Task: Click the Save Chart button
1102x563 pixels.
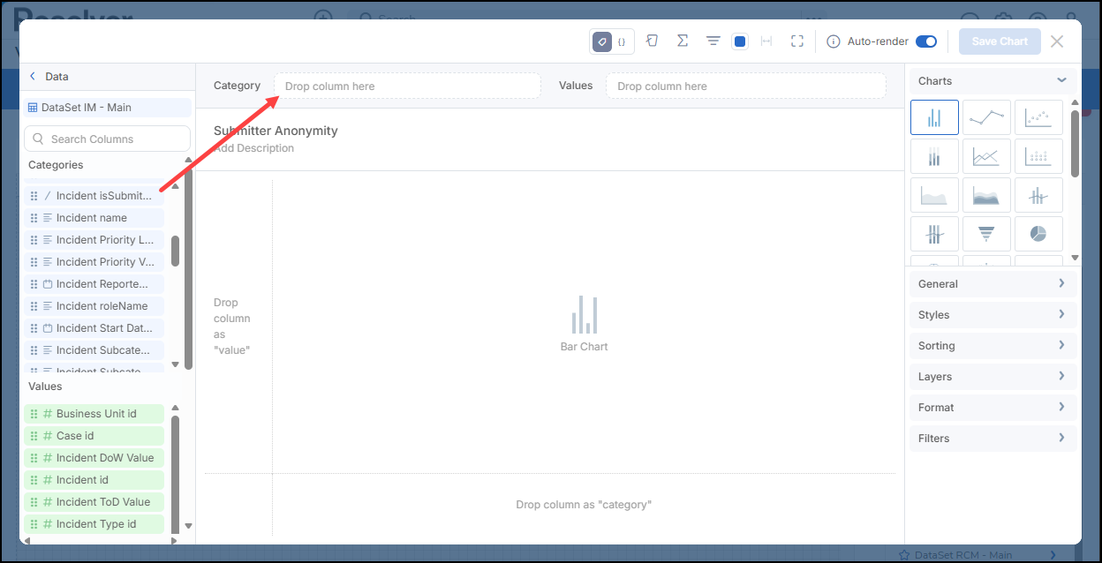Action: coord(1000,41)
